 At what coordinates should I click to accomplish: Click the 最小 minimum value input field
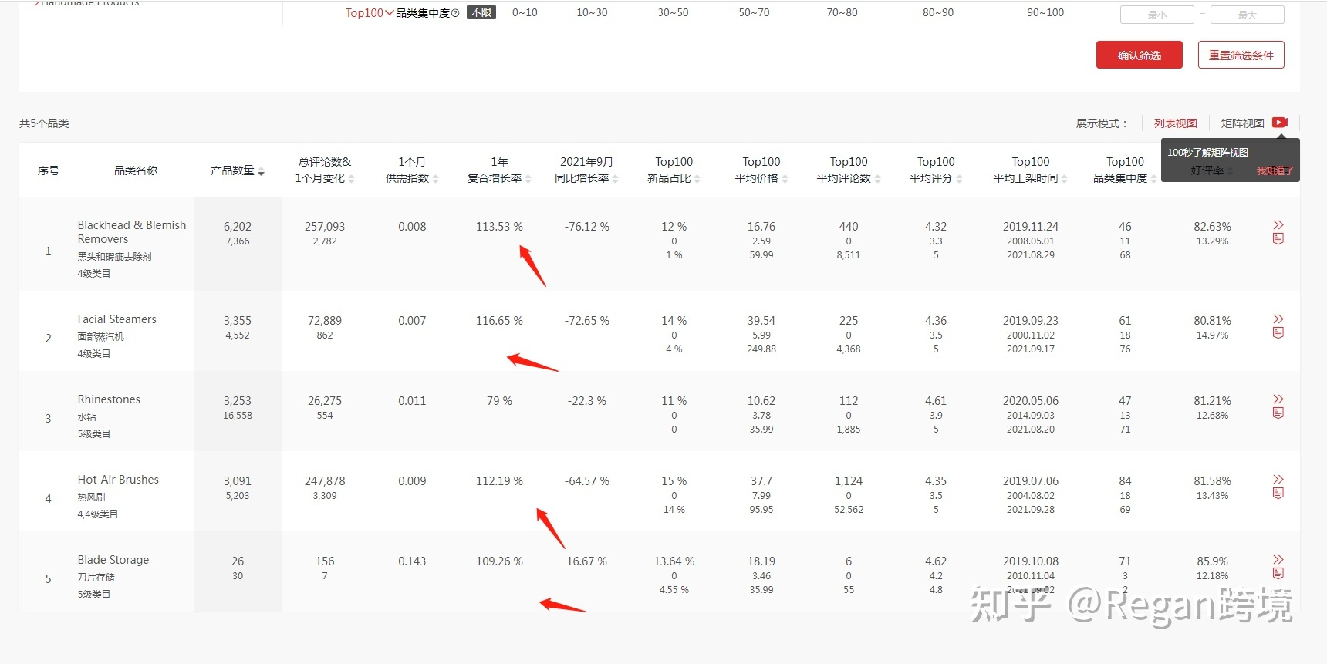point(1156,15)
